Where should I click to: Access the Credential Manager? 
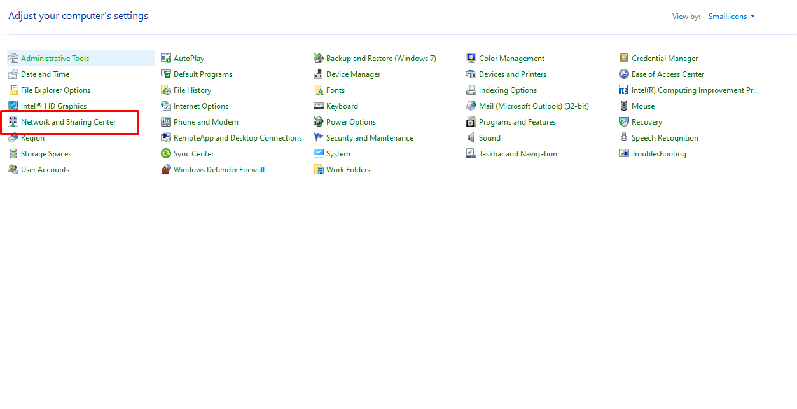pos(664,58)
